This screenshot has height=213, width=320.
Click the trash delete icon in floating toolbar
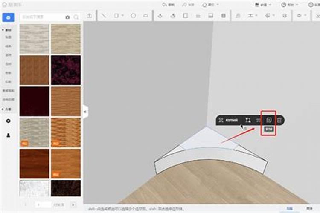(x=279, y=120)
